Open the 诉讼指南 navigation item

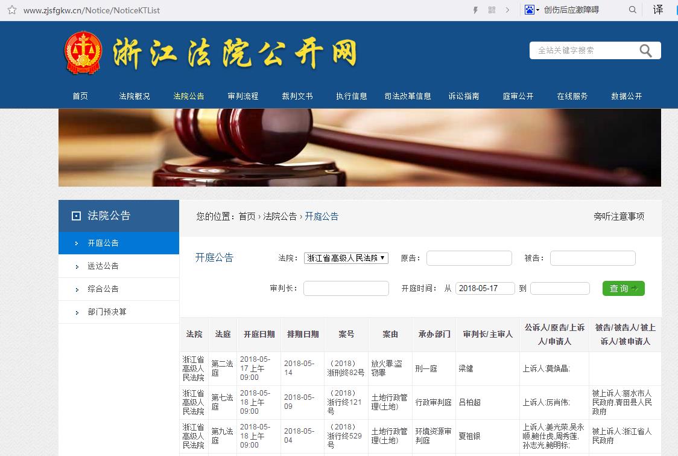(463, 96)
